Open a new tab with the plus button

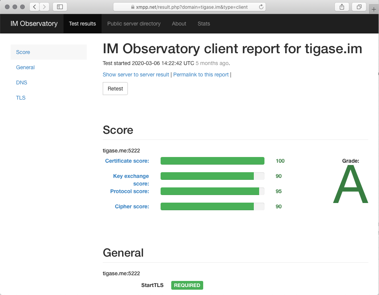pos(374,9)
